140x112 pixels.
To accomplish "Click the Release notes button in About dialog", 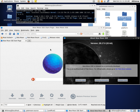I will click(x=123, y=80).
